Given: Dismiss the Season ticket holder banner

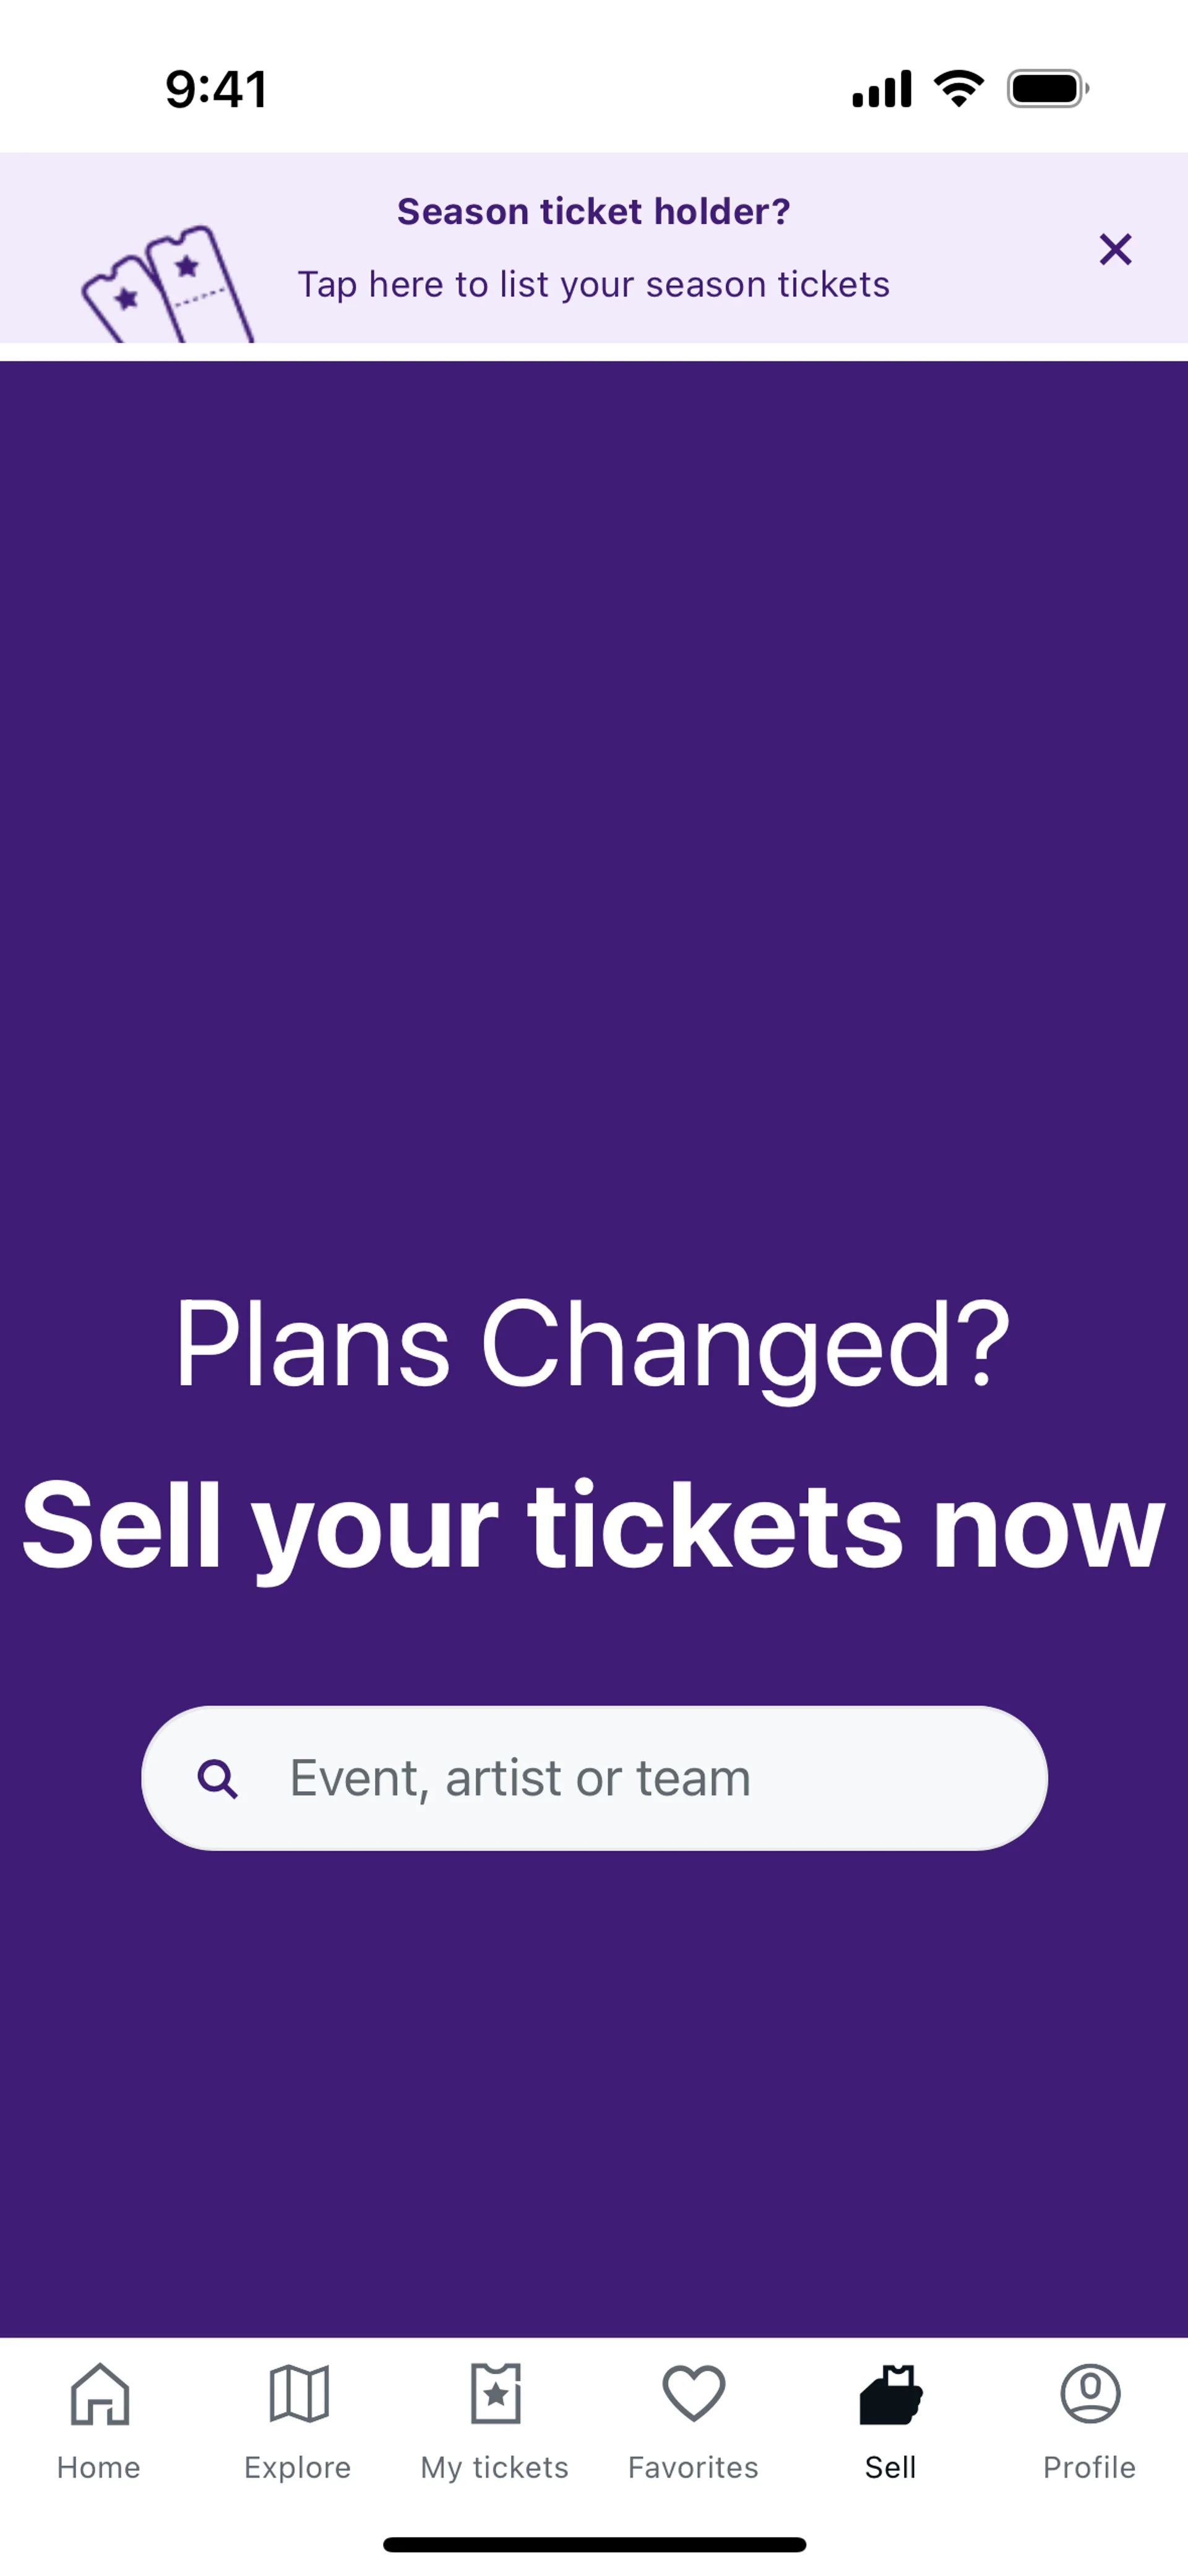Looking at the screenshot, I should point(1115,249).
